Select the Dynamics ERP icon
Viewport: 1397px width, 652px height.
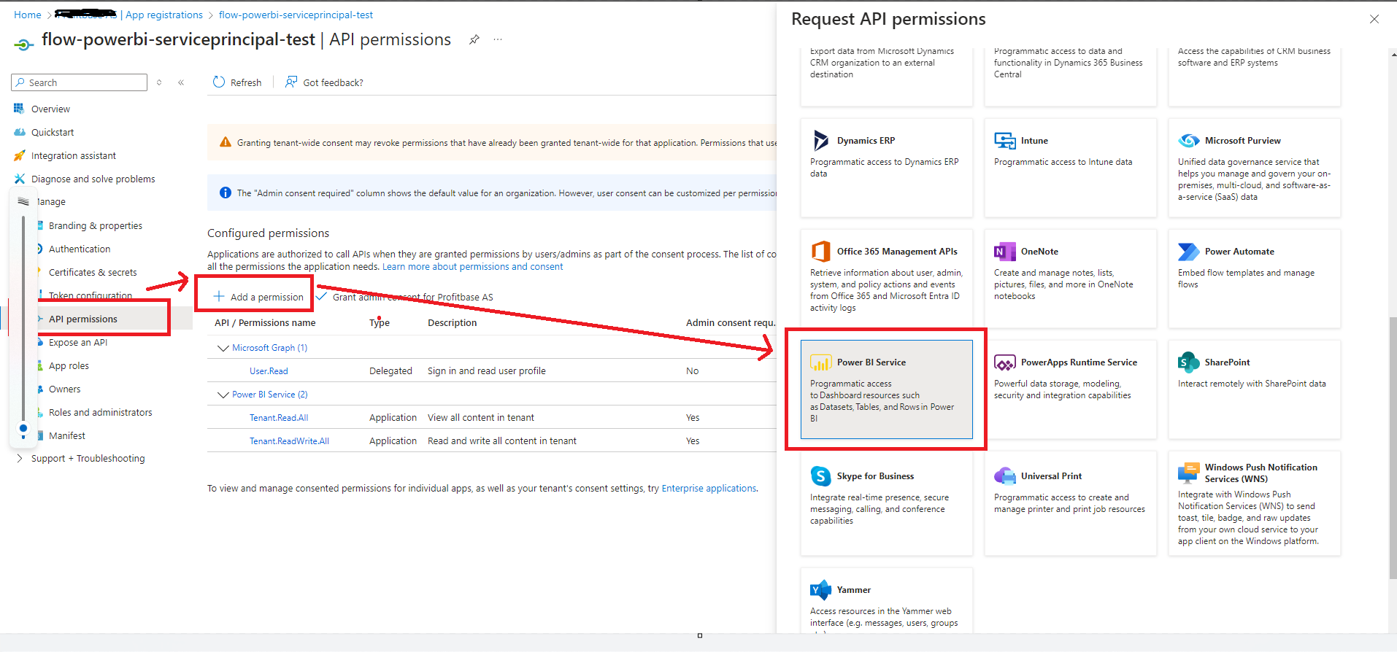[x=820, y=141]
